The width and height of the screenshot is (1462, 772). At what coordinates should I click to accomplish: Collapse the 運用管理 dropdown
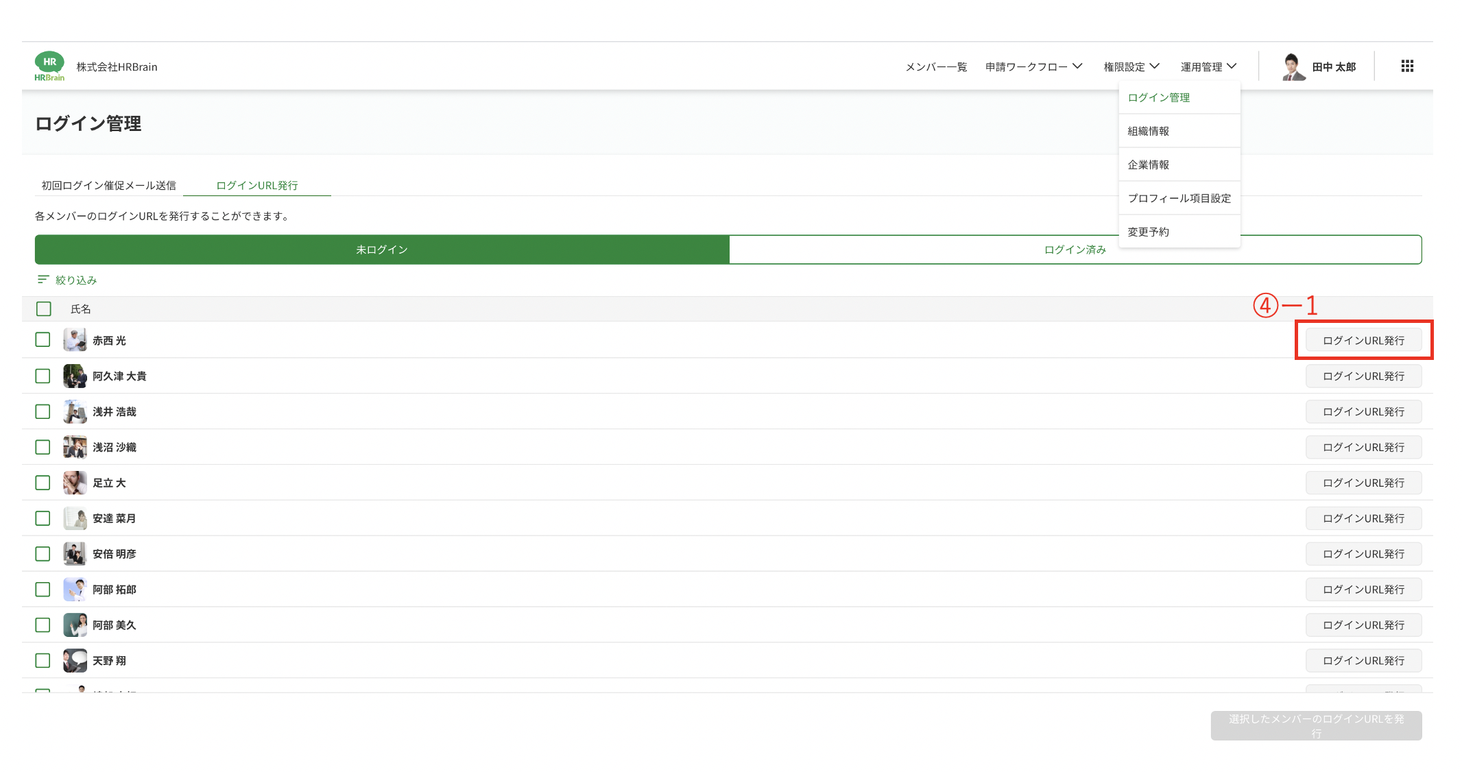point(1208,67)
